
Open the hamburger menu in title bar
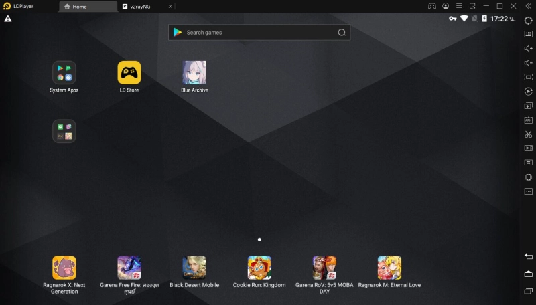pyautogui.click(x=459, y=6)
